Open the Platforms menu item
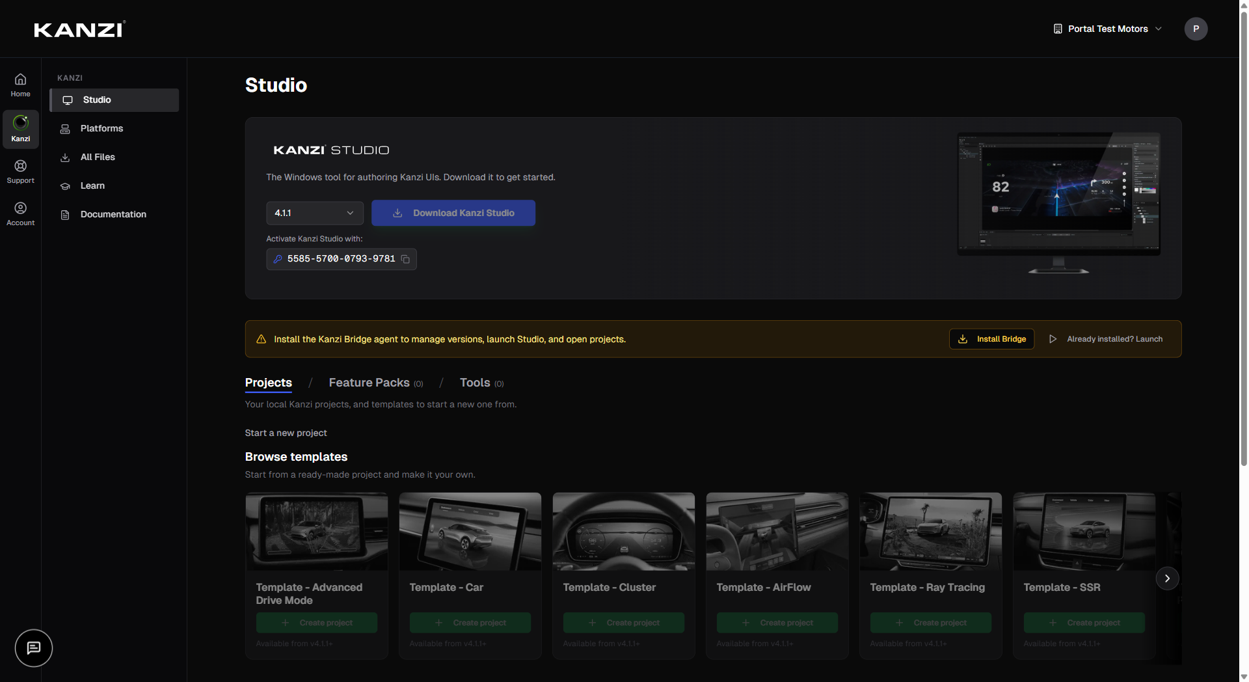Image resolution: width=1249 pixels, height=682 pixels. coord(114,129)
